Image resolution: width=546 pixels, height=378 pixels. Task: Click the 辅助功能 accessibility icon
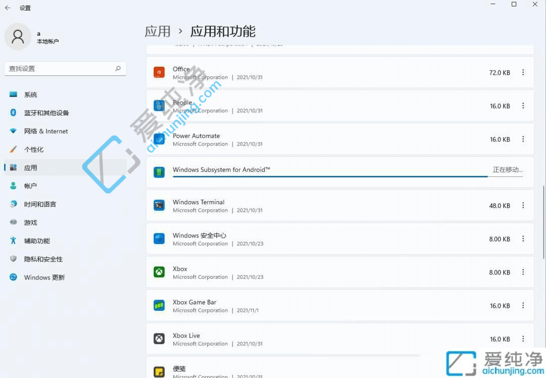click(x=13, y=241)
